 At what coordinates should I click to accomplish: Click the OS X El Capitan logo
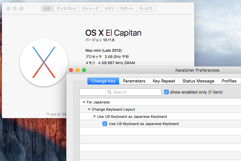(x=44, y=62)
